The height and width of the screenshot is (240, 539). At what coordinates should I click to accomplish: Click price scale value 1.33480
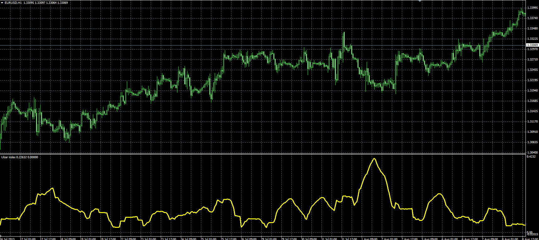tap(533, 29)
